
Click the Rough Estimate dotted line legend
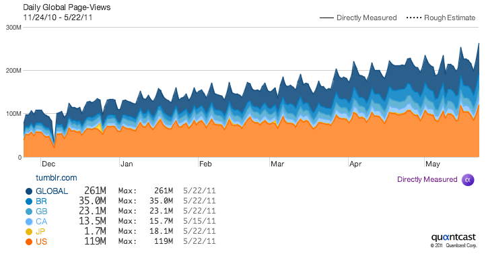coord(441,18)
